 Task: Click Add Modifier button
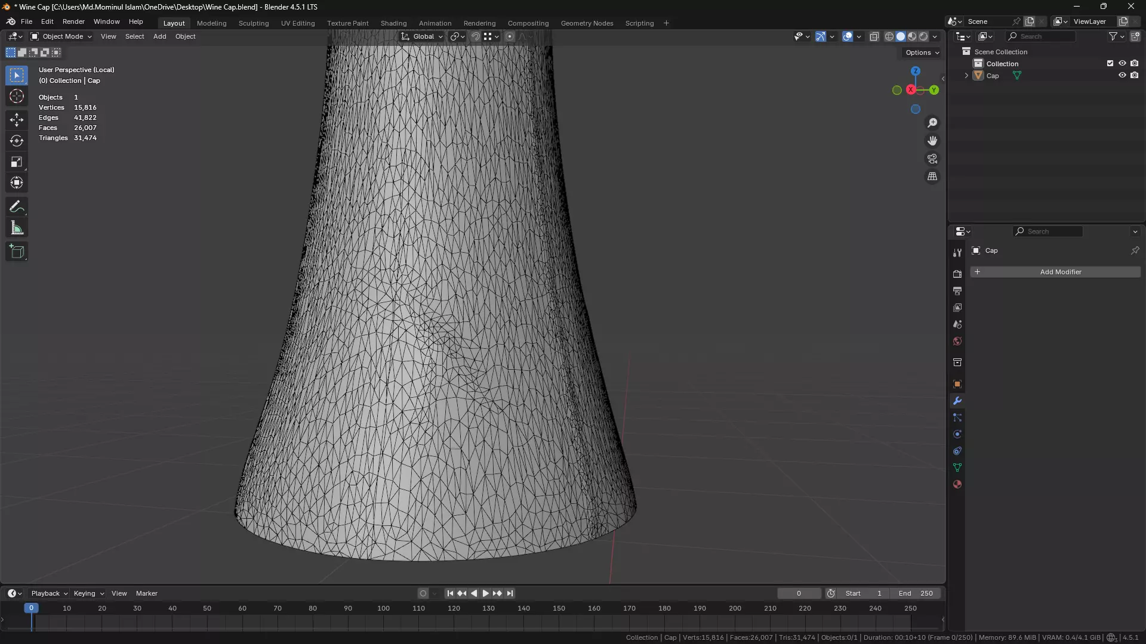pyautogui.click(x=1055, y=272)
